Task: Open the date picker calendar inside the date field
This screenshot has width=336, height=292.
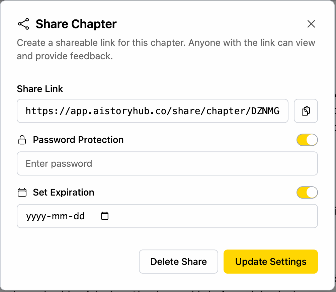Action: click(x=104, y=216)
